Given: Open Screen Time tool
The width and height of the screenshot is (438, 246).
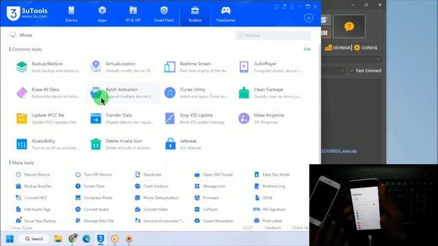Looking at the screenshot, I should (x=90, y=186).
